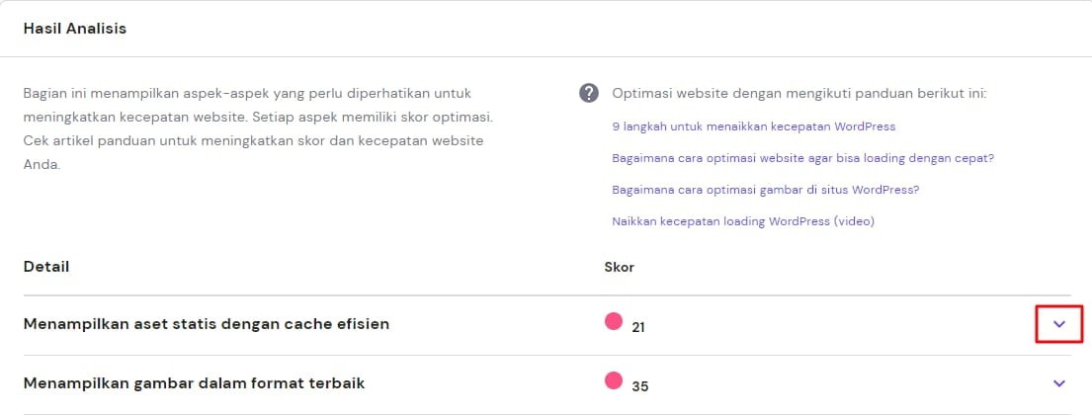
Task: Click the score value 35
Action: point(639,386)
